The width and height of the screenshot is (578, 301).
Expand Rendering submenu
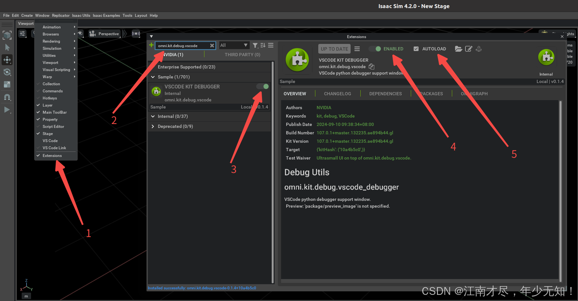point(56,41)
